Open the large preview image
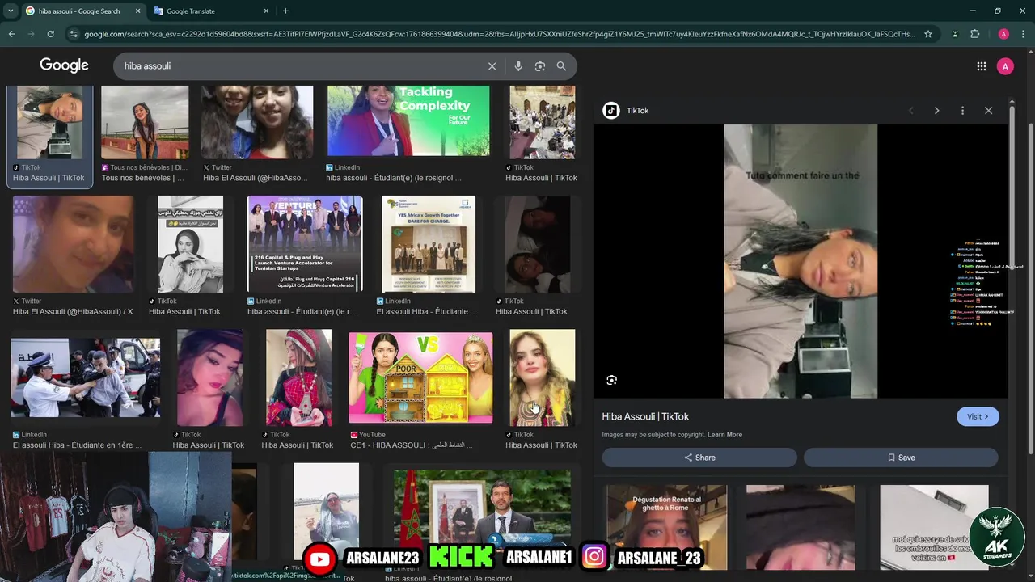Viewport: 1035px width, 582px height. click(x=801, y=261)
